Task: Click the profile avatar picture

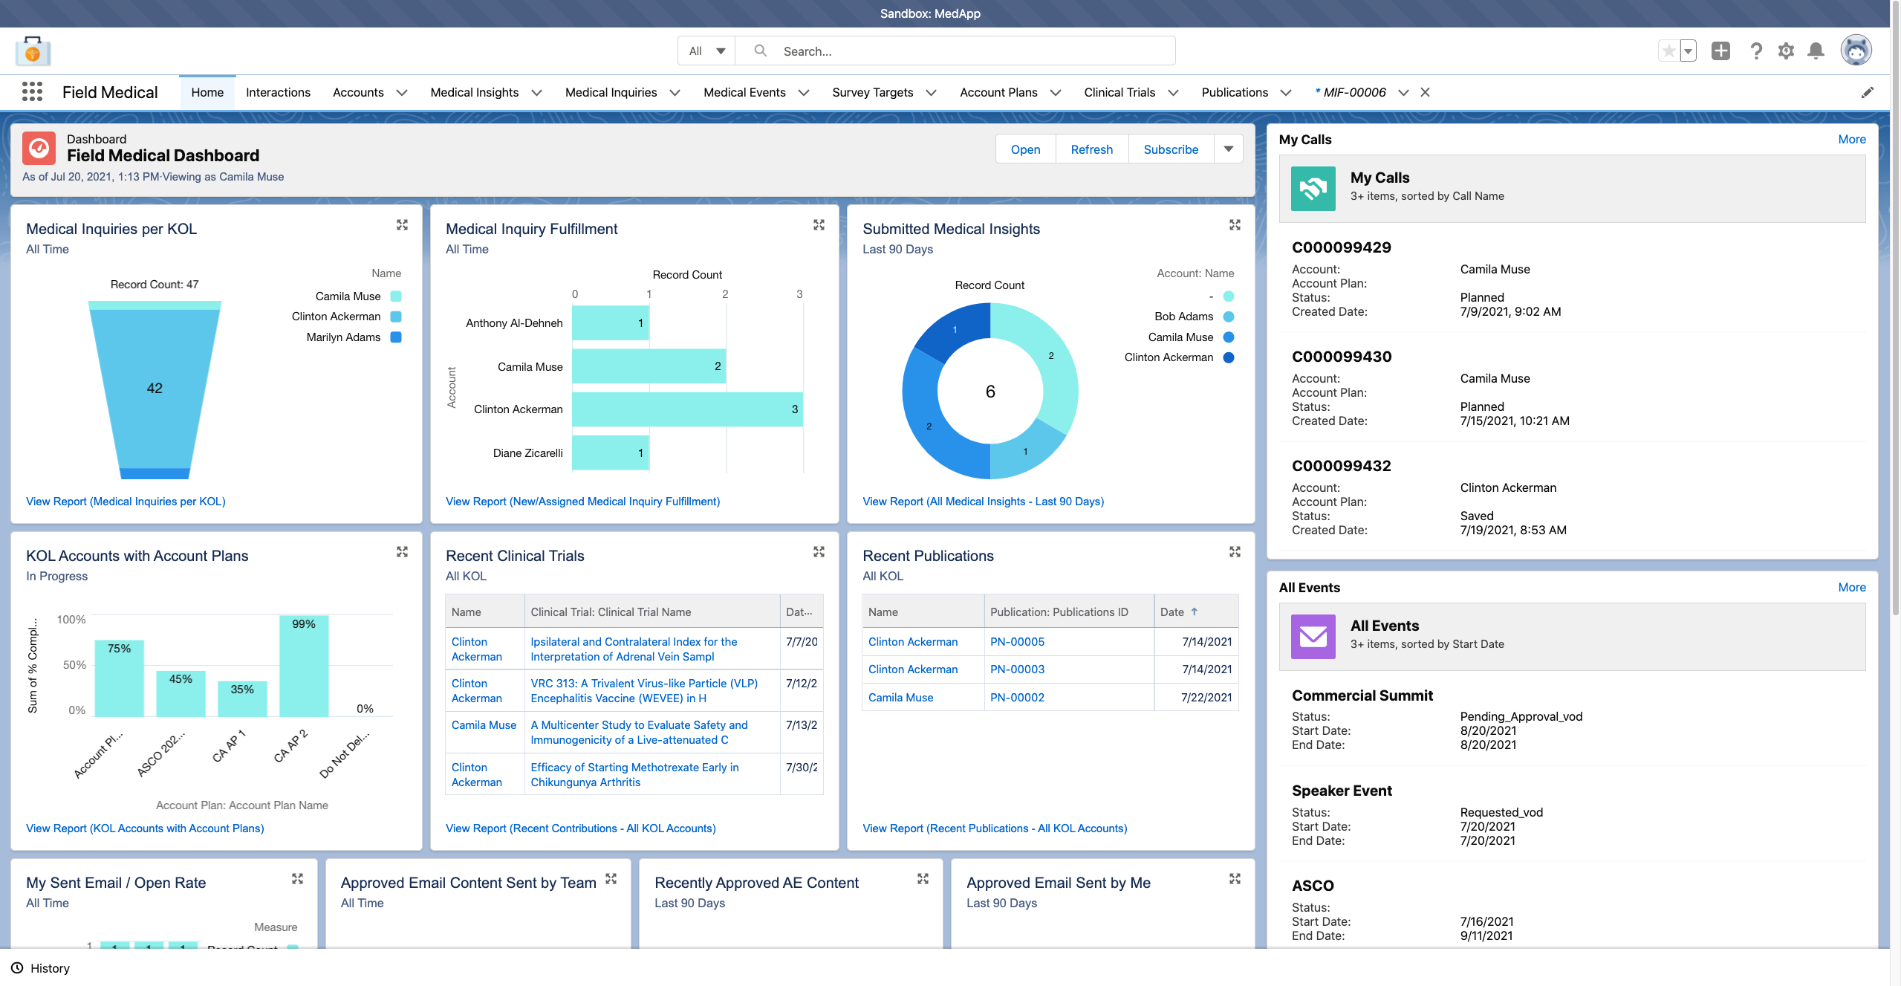Action: coord(1856,49)
